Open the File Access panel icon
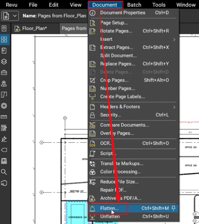199x224 pixels. (x=4, y=28)
